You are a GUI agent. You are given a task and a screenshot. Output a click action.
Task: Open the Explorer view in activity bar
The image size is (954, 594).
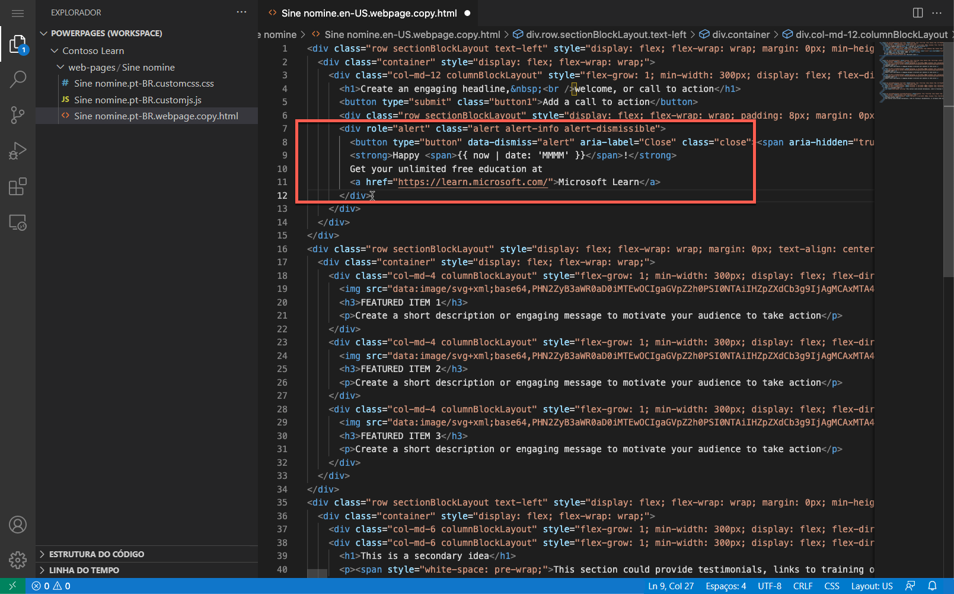click(18, 45)
